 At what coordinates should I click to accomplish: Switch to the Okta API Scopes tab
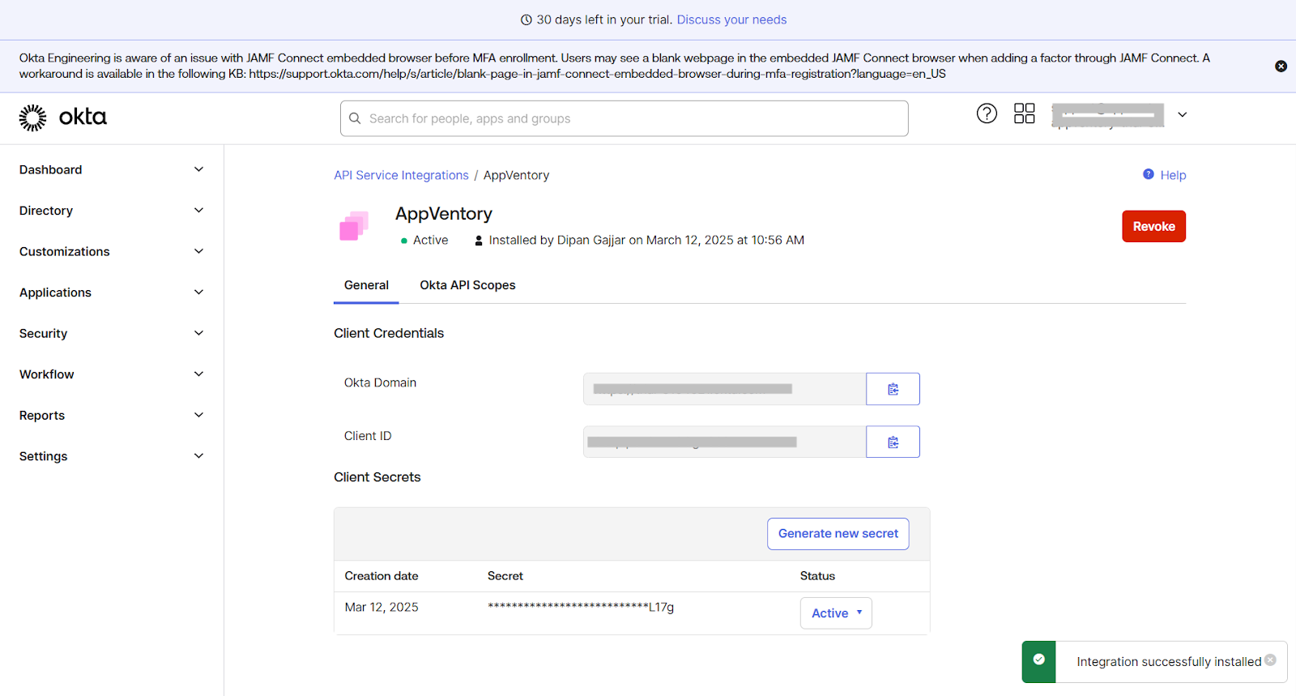(467, 285)
